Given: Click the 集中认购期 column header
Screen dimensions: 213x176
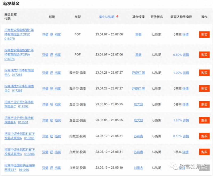Looking at the screenshot, I should [107, 17].
